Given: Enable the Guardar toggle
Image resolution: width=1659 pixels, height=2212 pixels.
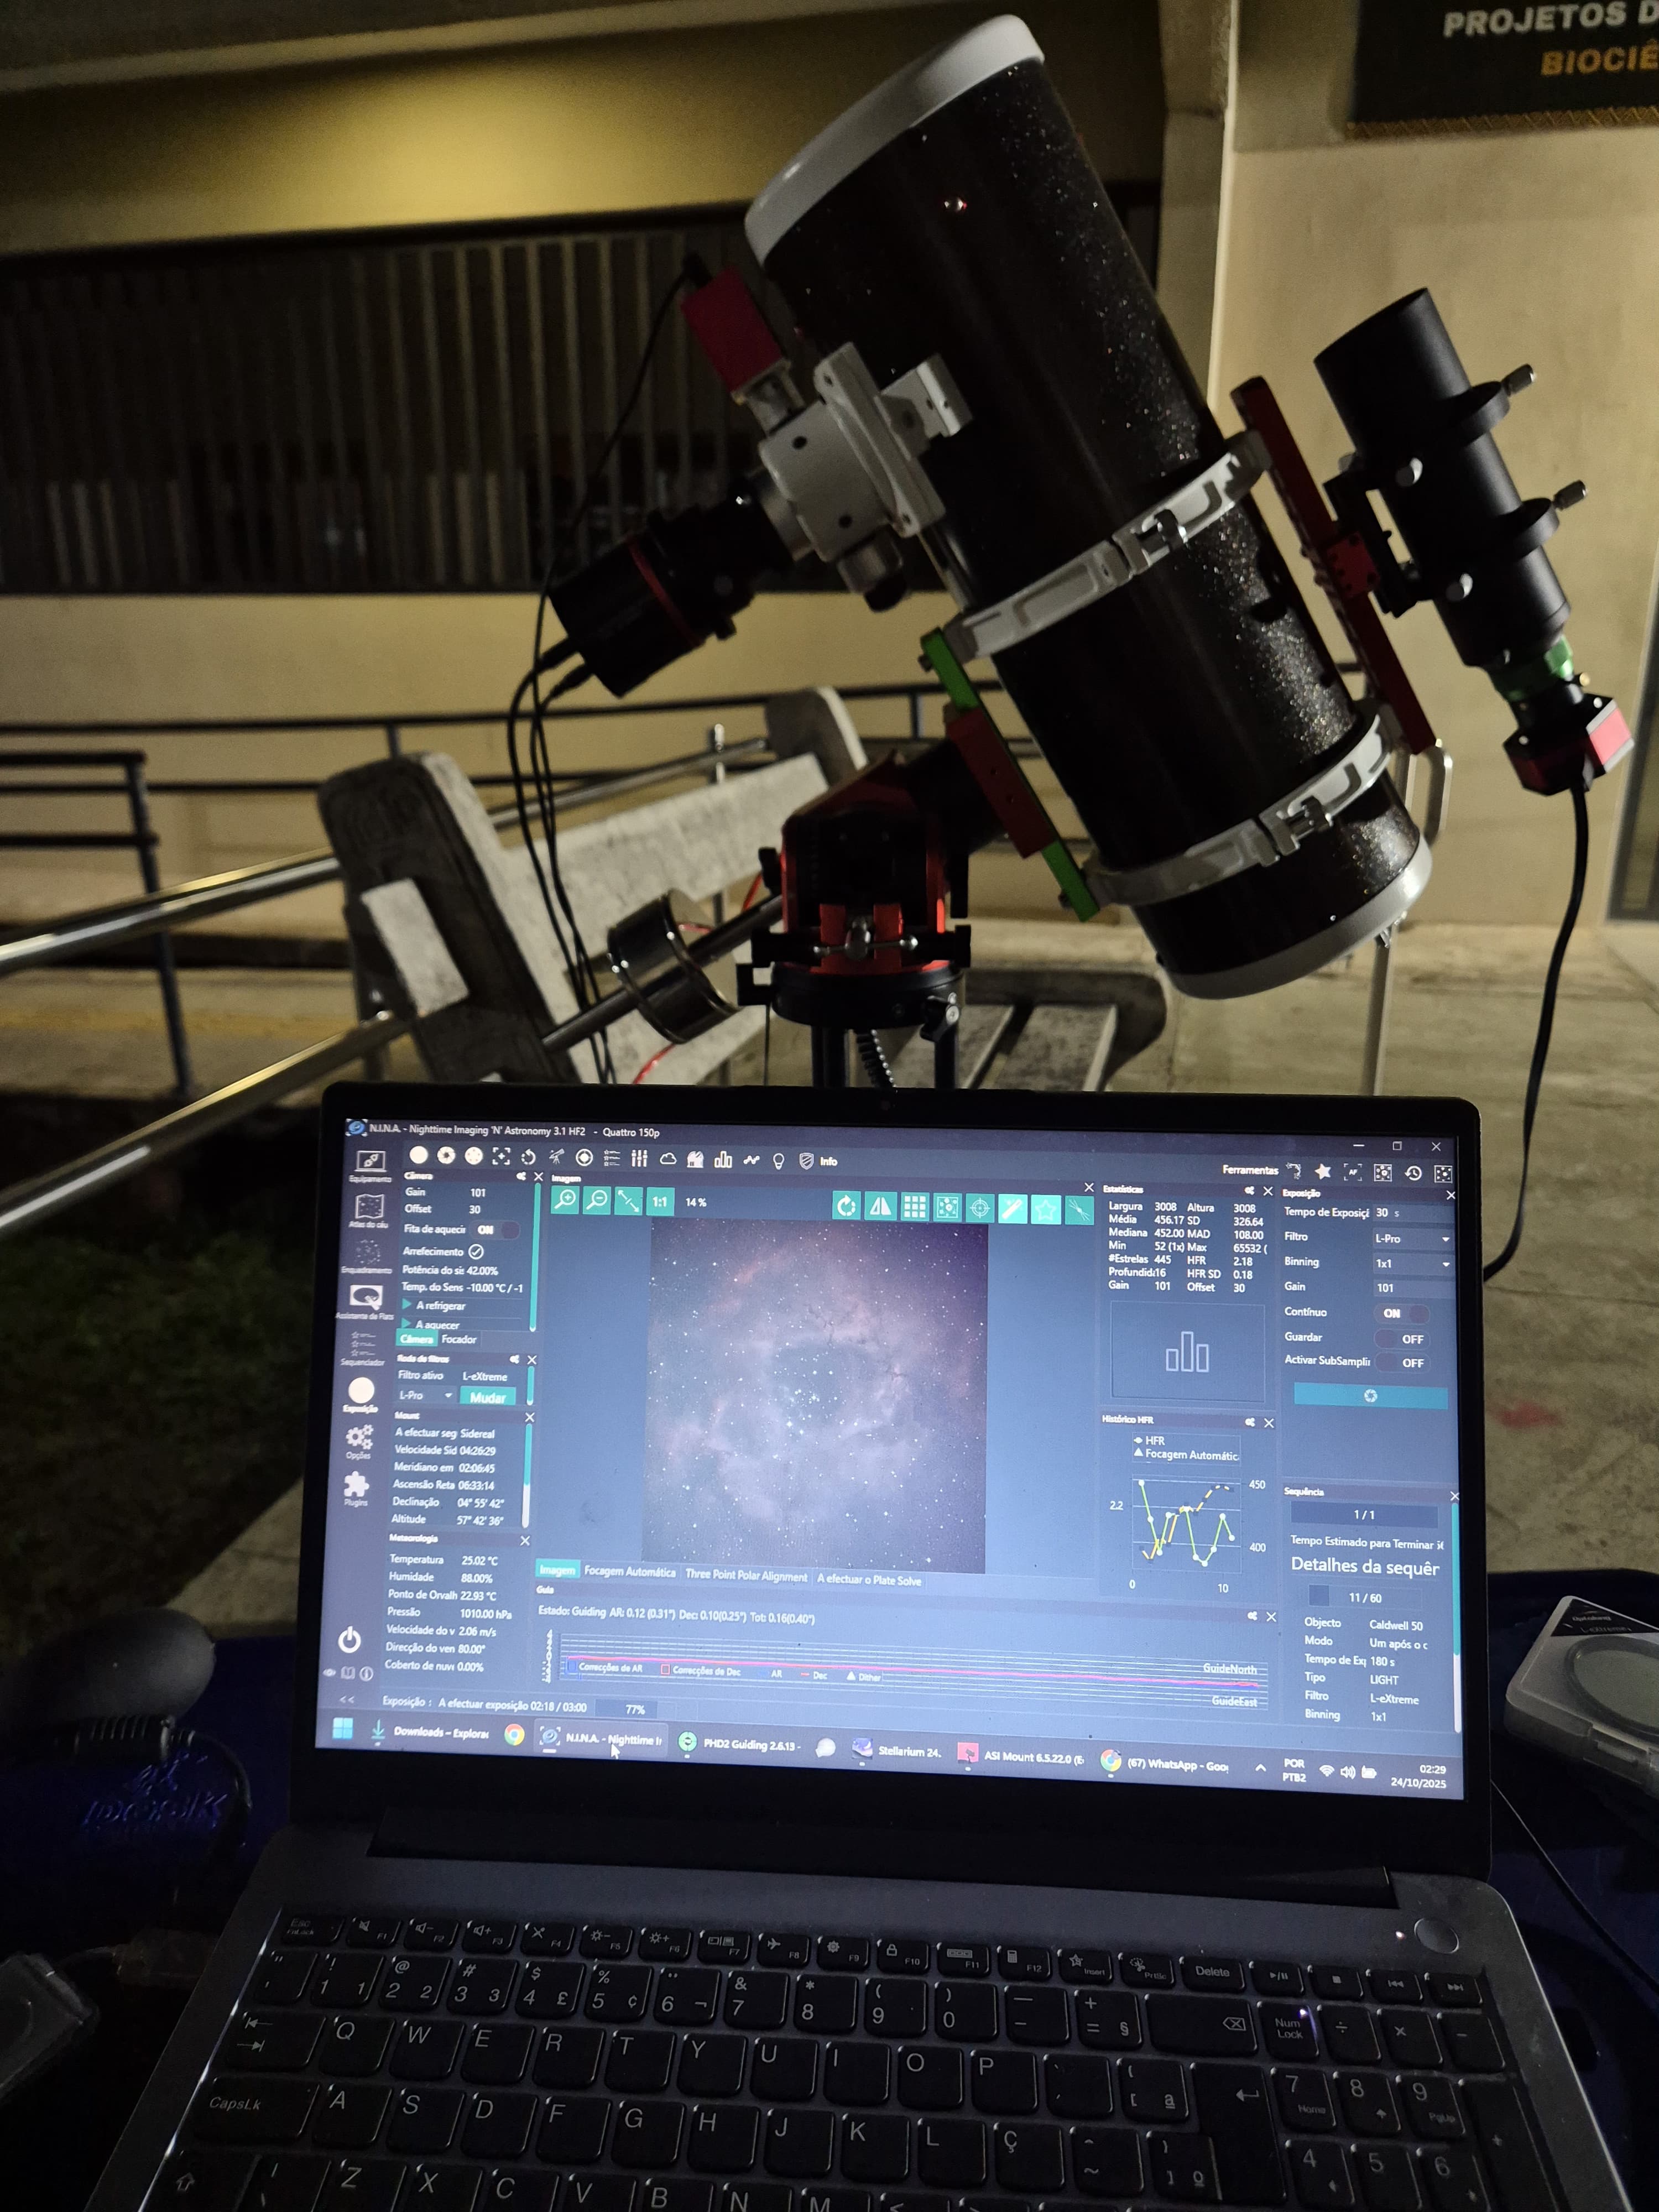Looking at the screenshot, I should pyautogui.click(x=1403, y=1339).
